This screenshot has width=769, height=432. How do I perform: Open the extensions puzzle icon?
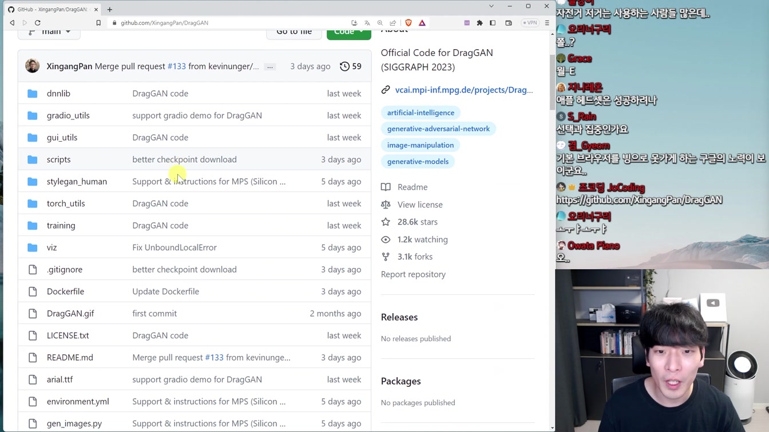pyautogui.click(x=479, y=23)
